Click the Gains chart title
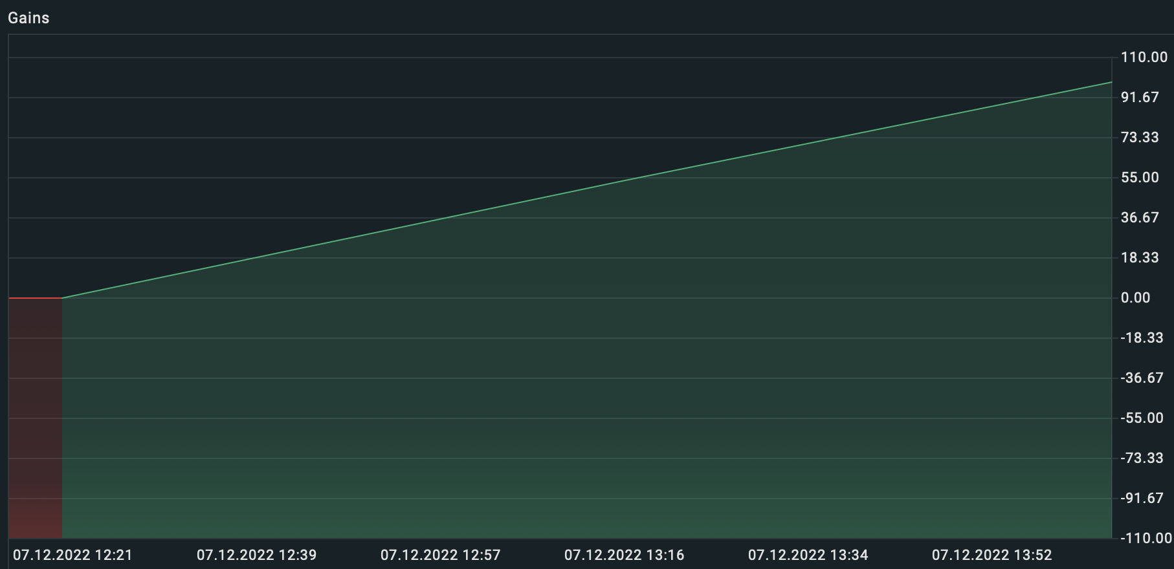This screenshot has height=569, width=1174. pyautogui.click(x=28, y=18)
